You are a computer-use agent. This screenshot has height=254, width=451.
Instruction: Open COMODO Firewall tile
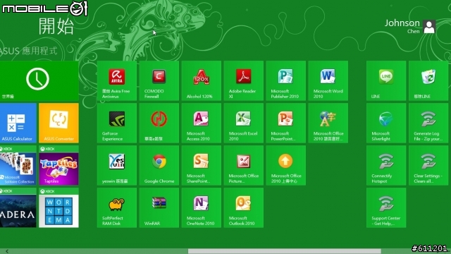tap(159, 80)
